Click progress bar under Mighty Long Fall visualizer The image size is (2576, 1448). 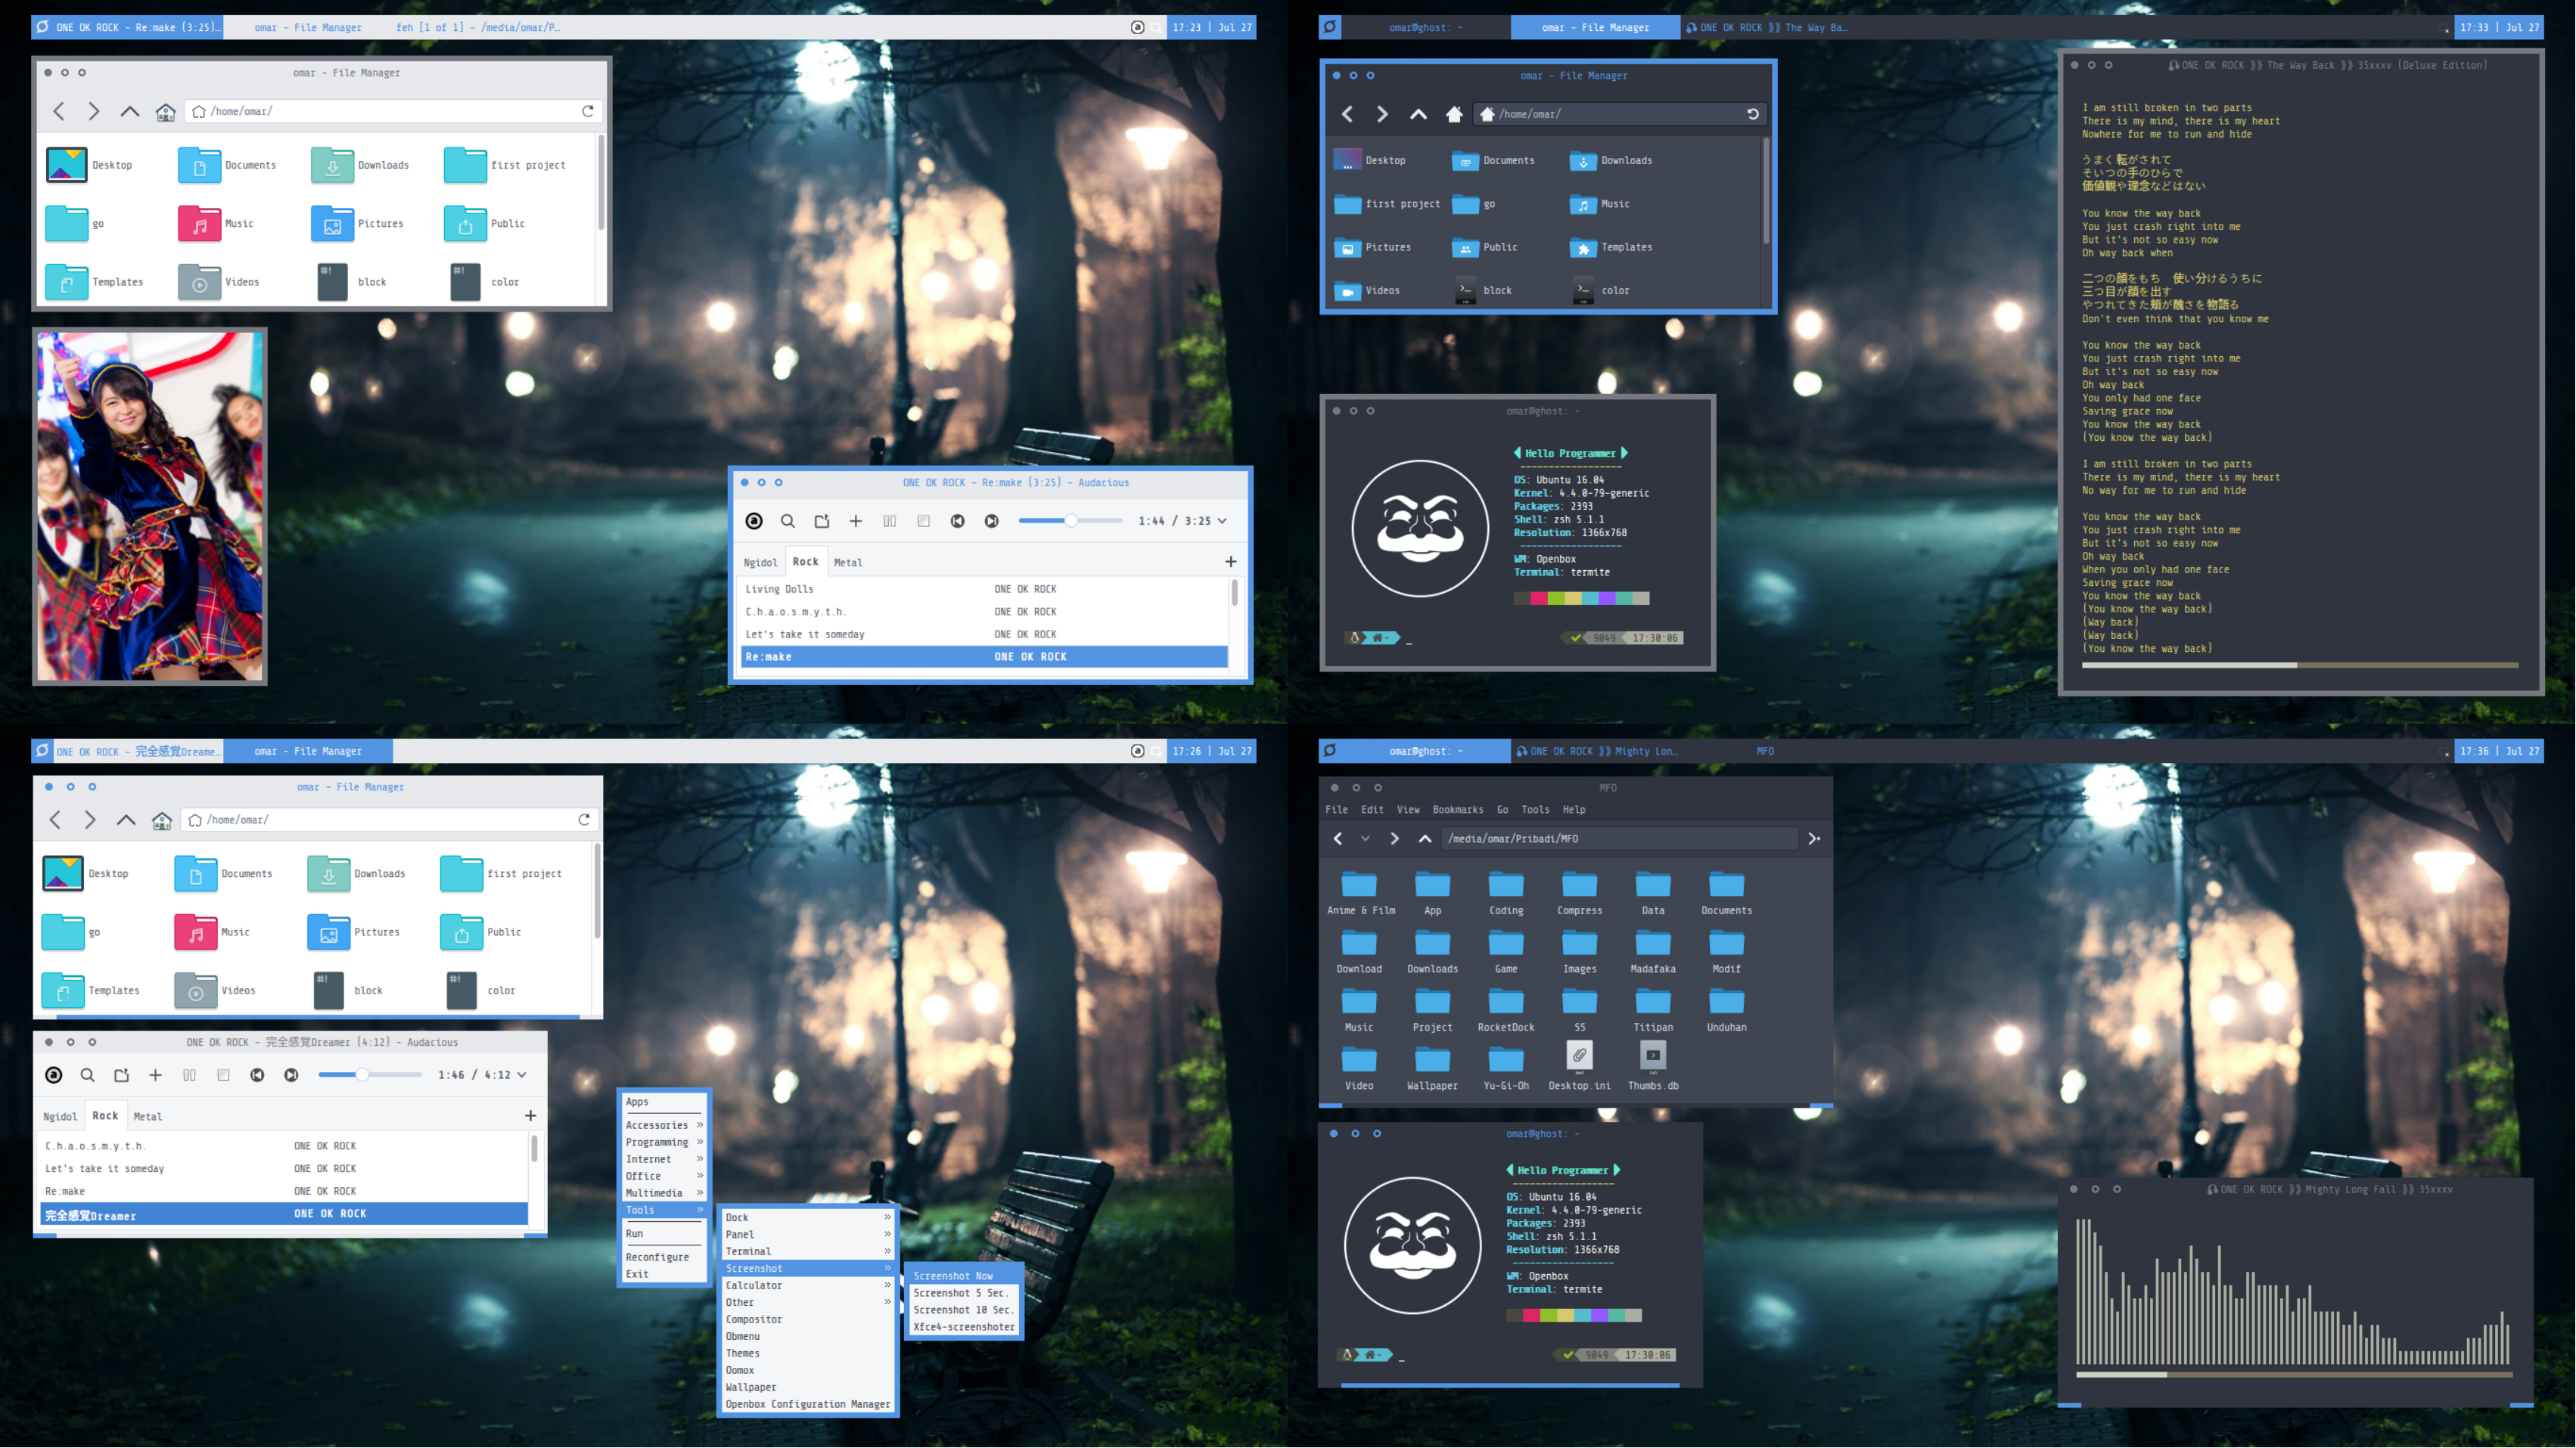tap(2294, 1375)
